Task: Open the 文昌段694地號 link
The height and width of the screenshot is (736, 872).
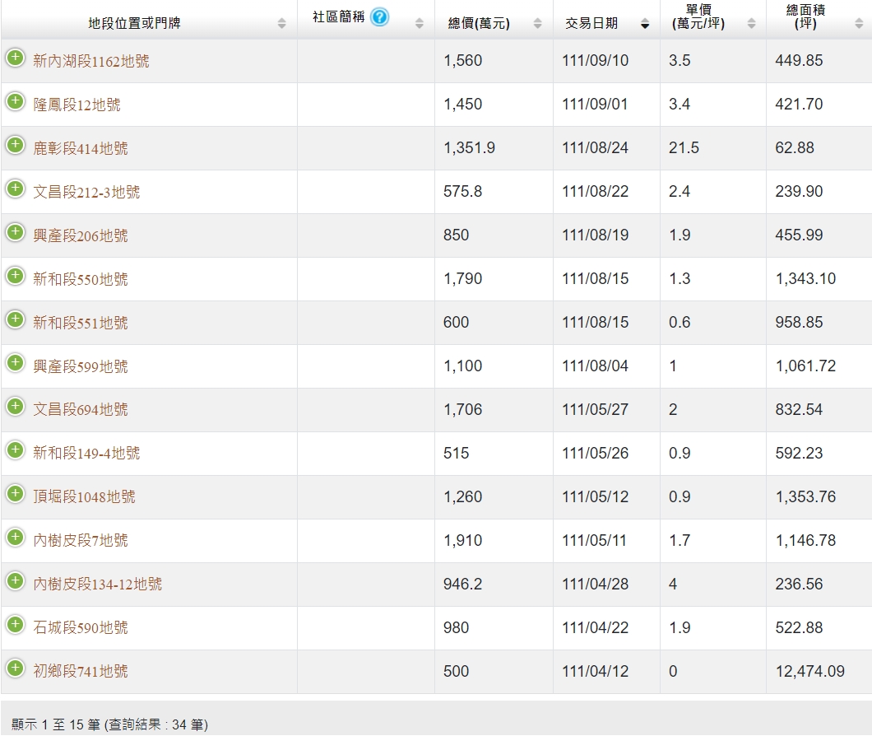Action: tap(81, 410)
